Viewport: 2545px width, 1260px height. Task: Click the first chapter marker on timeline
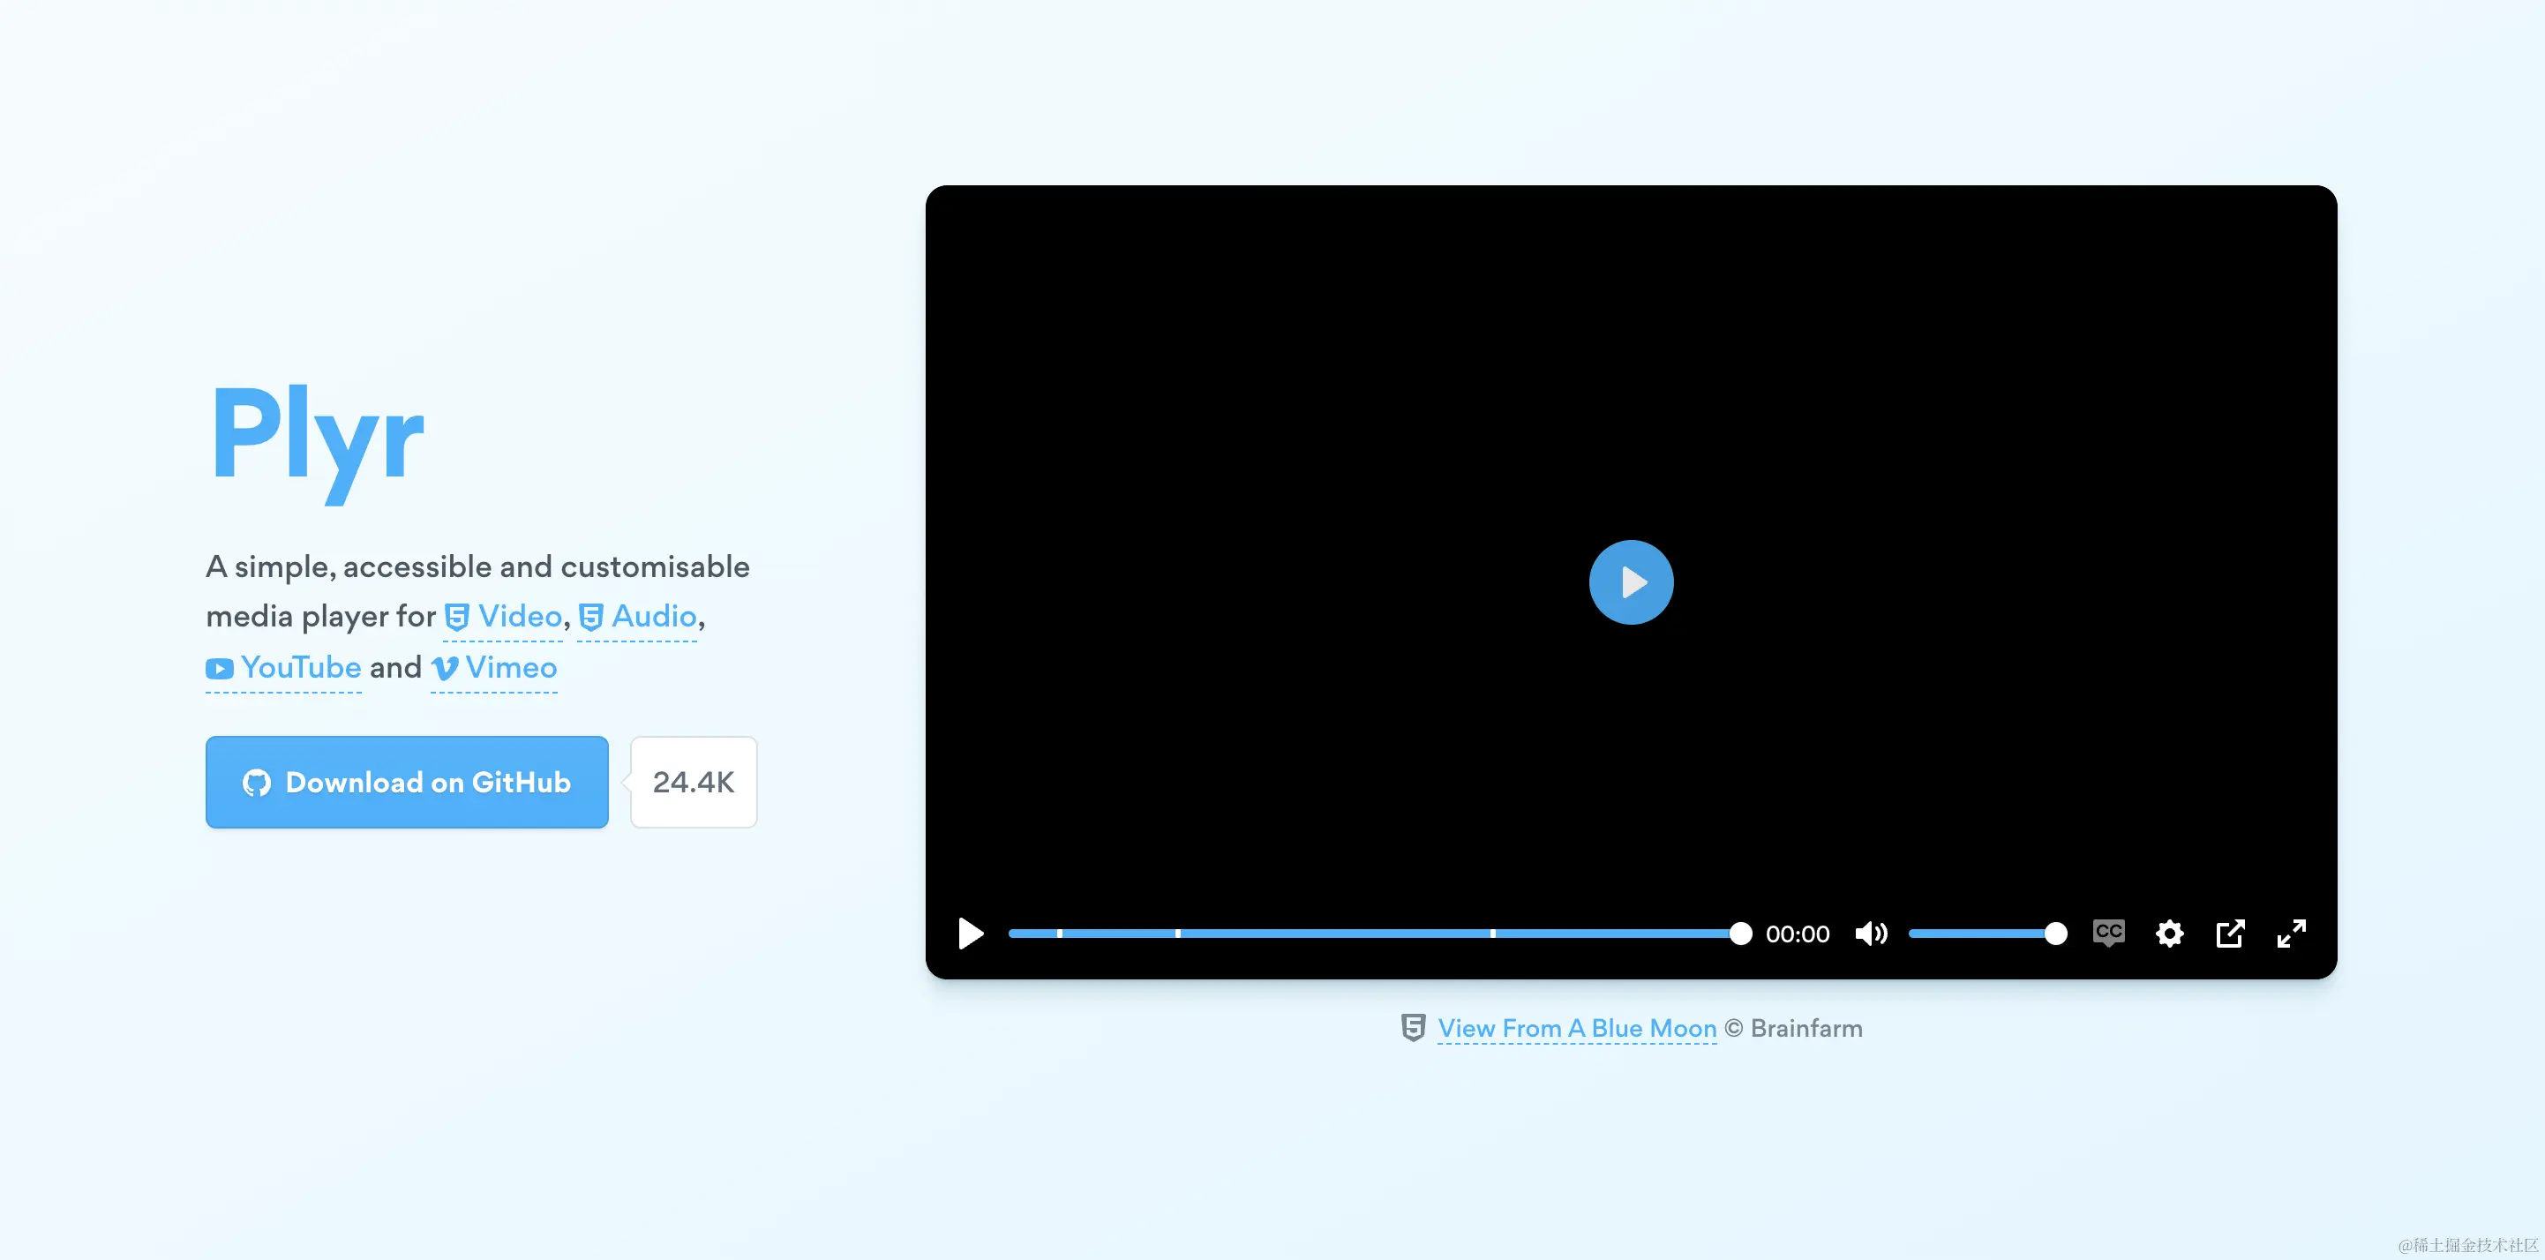(x=1059, y=934)
